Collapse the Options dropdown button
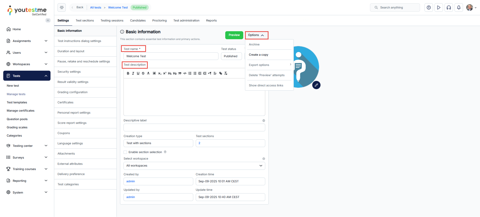480x217 pixels. point(256,35)
